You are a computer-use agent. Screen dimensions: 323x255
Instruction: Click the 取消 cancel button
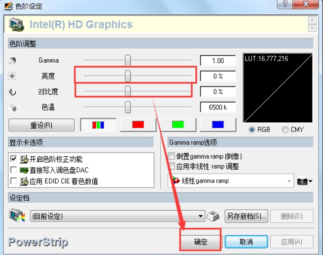click(246, 242)
